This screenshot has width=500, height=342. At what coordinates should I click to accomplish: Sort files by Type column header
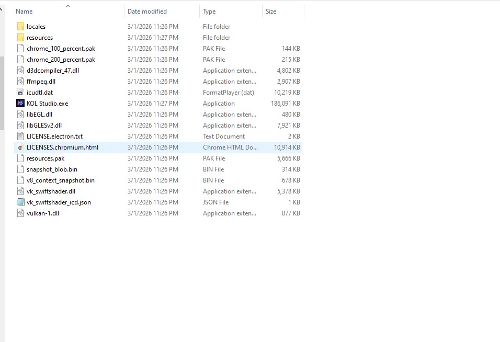point(209,12)
